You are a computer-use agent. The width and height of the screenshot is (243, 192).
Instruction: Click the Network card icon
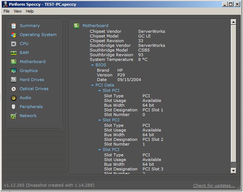[x=14, y=116]
